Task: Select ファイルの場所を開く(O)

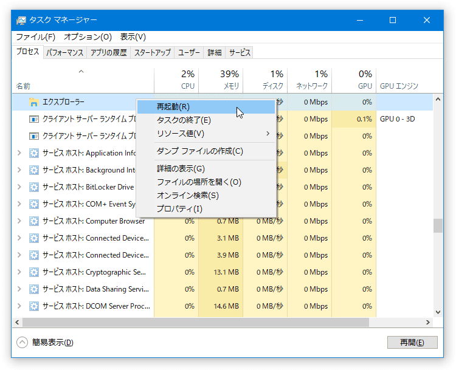Action: click(206, 182)
